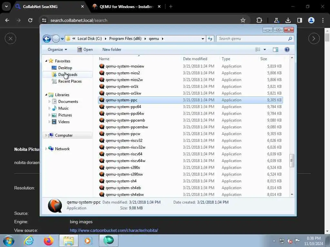Image resolution: width=330 pixels, height=247 pixels.
Task: Select qemu-system-riscv64 file name
Action: [x=124, y=154]
